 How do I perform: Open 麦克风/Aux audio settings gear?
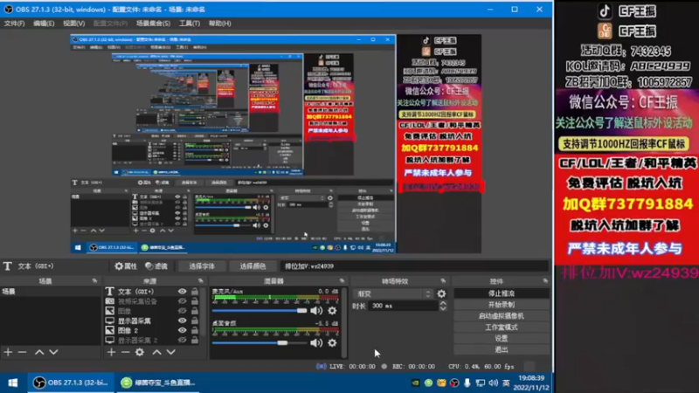coord(332,311)
